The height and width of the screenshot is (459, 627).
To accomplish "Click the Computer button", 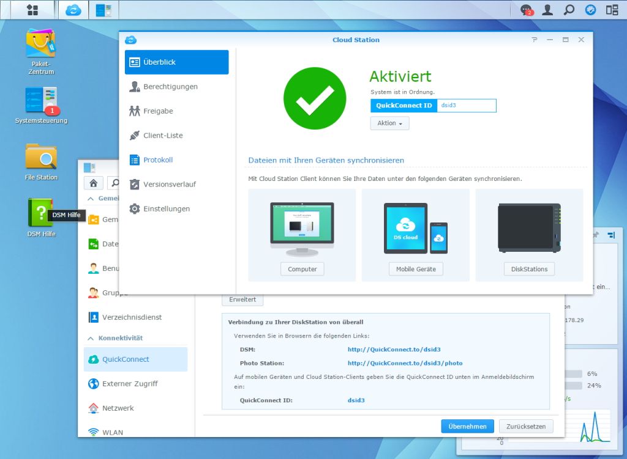I will (302, 269).
